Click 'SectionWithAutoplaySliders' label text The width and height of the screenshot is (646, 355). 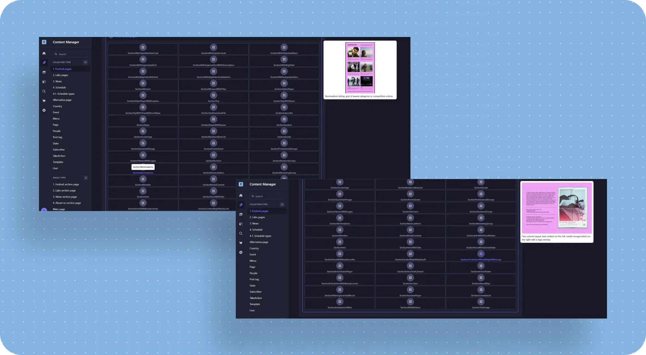point(284,77)
